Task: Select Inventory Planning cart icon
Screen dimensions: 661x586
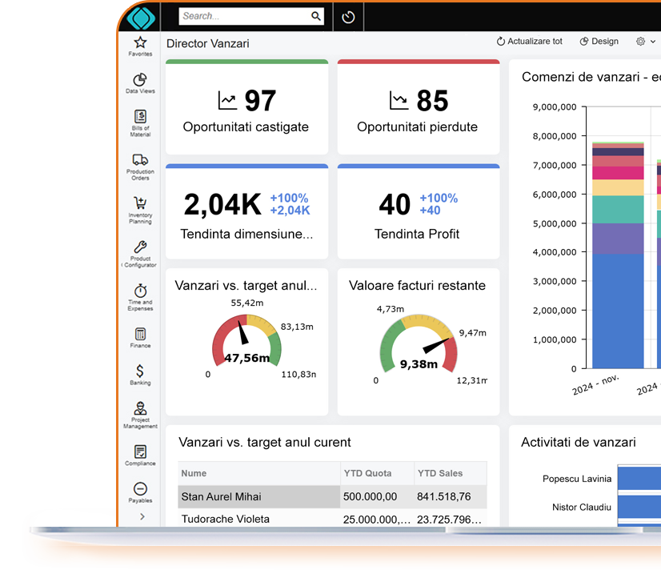Action: click(140, 208)
